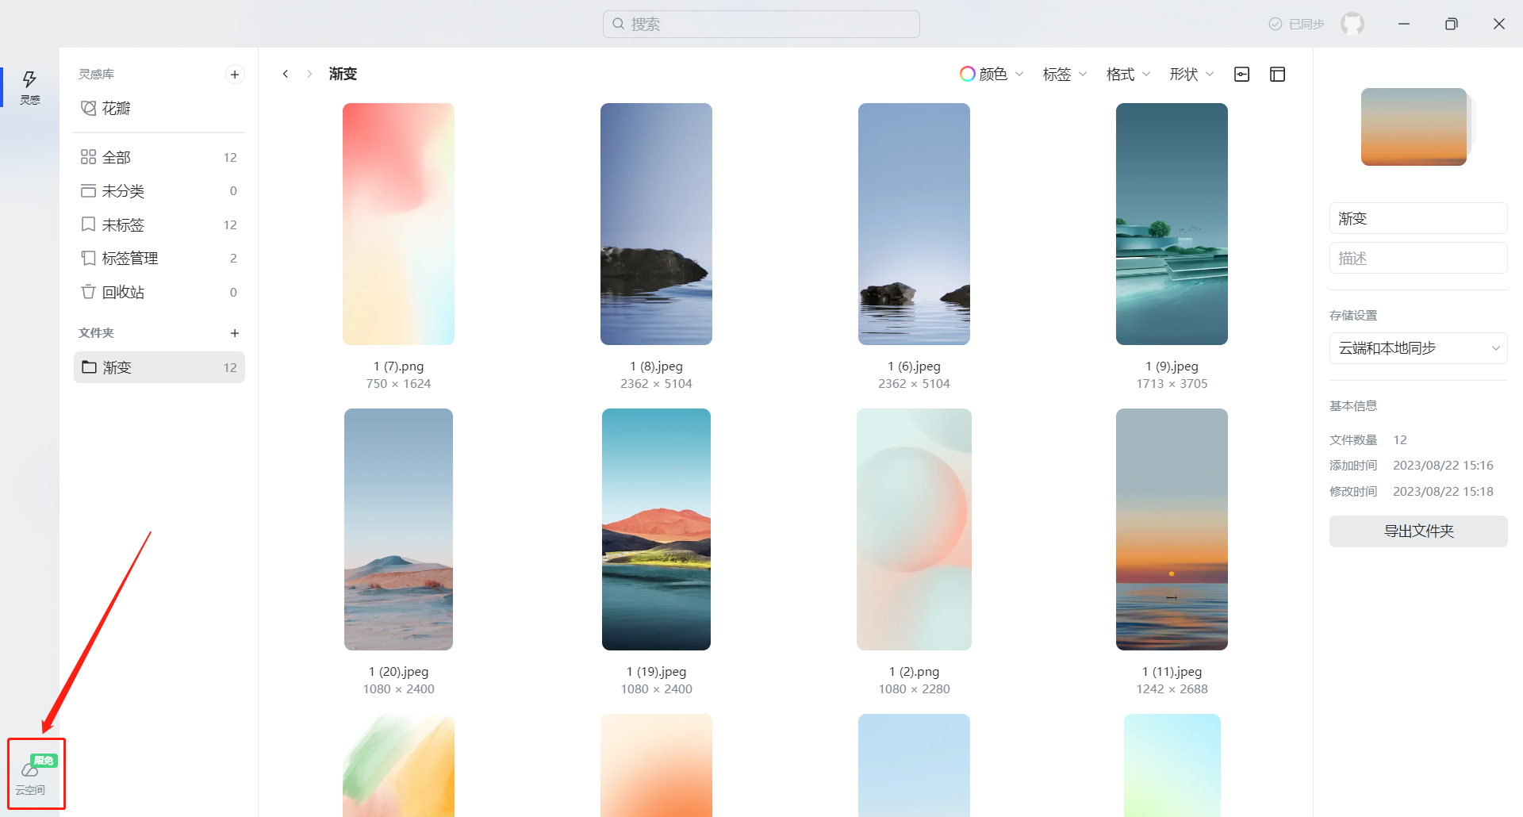Add a new folder under 文件夹
Viewport: 1523px width, 817px height.
[x=235, y=333]
